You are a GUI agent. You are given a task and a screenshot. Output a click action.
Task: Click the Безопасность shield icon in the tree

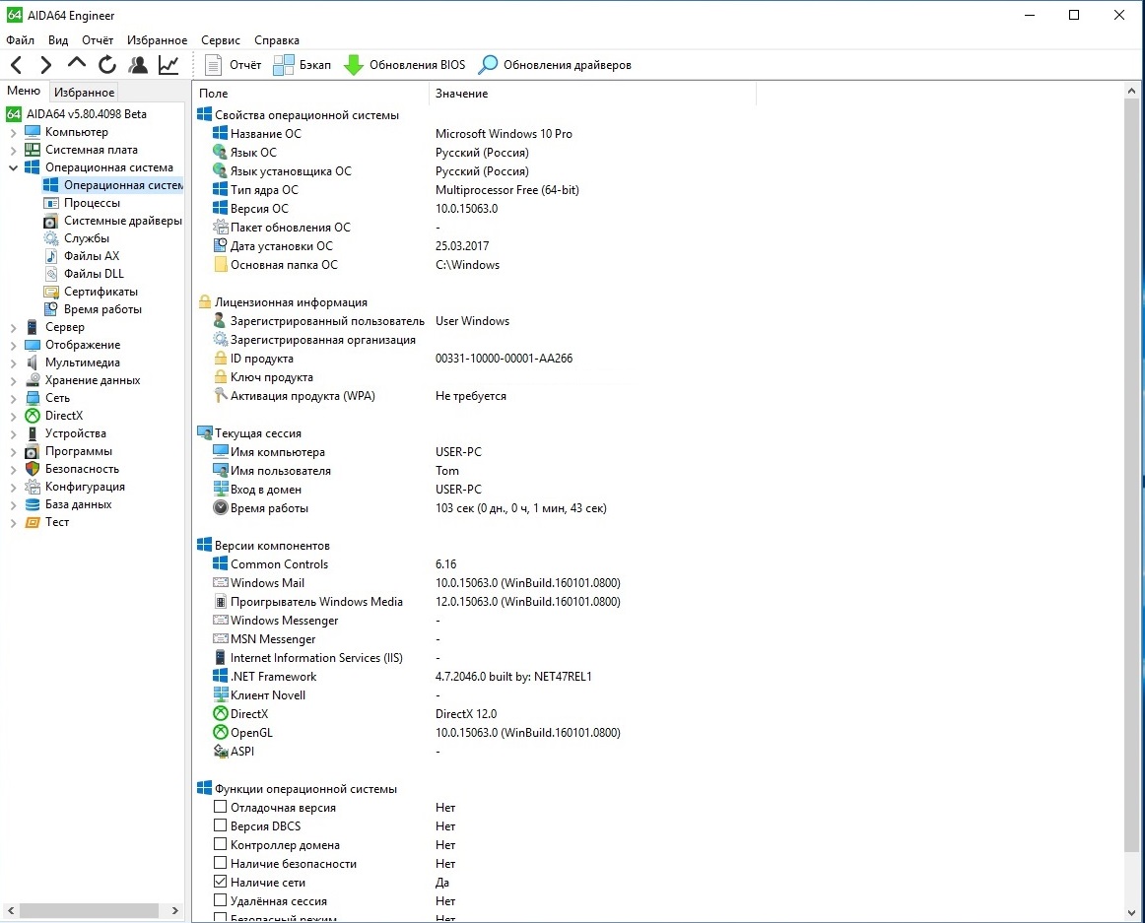(33, 469)
